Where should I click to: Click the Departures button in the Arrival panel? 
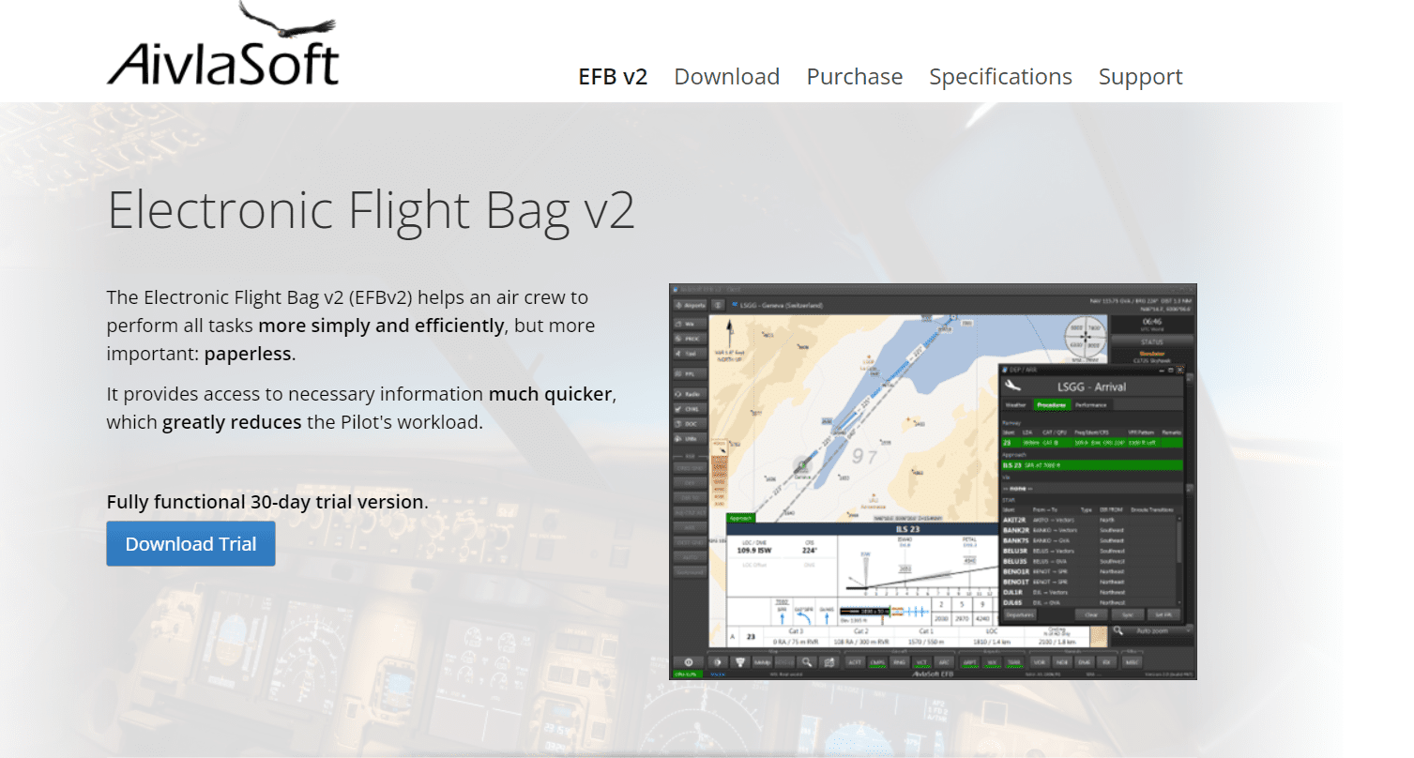tap(1020, 614)
